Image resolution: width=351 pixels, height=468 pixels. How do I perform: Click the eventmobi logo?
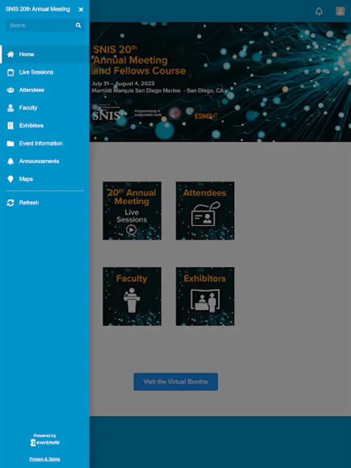click(45, 443)
